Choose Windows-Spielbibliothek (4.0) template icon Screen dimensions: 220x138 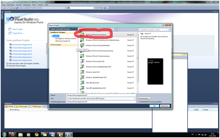(x=82, y=77)
